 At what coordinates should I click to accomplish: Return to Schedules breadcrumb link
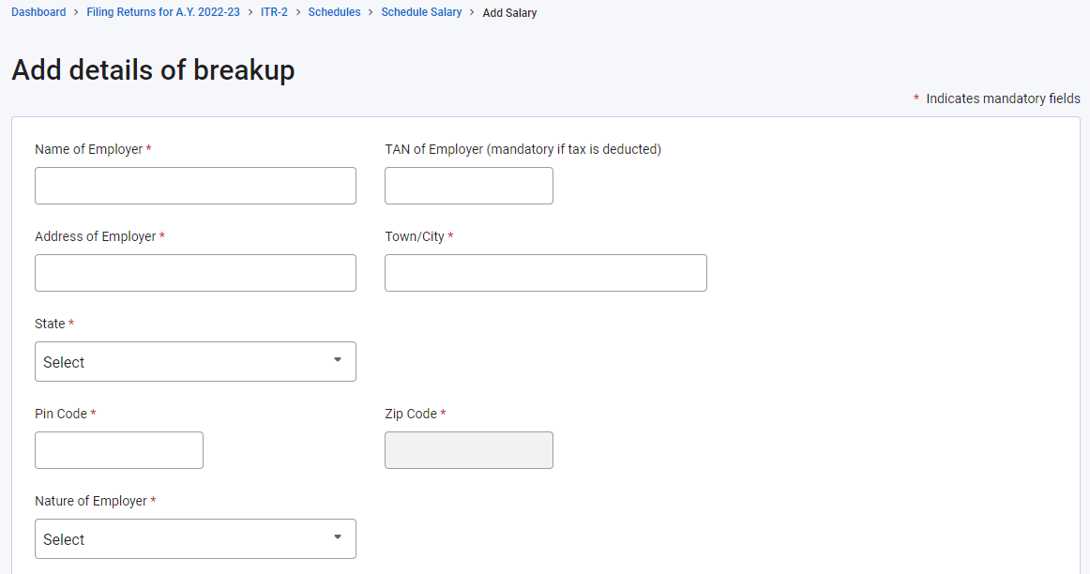[x=334, y=12]
